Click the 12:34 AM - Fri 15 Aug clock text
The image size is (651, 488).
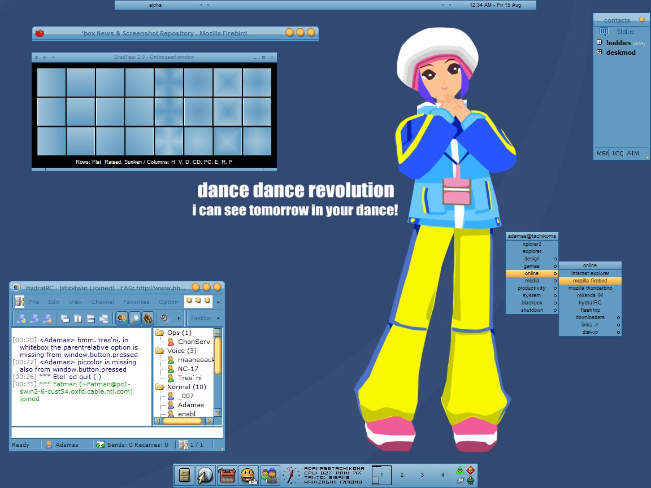(495, 5)
